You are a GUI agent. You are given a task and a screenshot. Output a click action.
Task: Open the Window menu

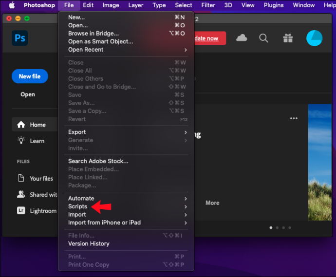[x=304, y=5]
